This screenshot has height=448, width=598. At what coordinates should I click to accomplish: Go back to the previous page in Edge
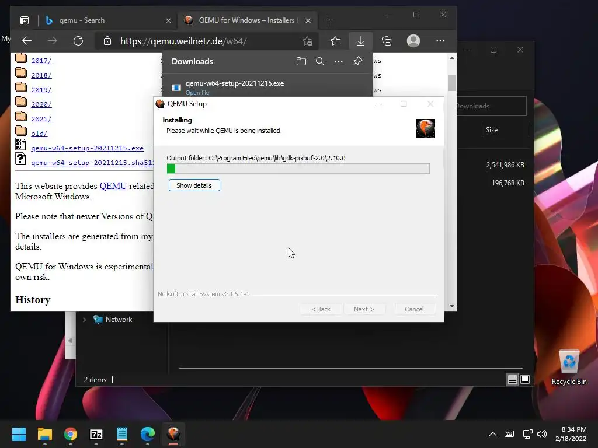27,41
